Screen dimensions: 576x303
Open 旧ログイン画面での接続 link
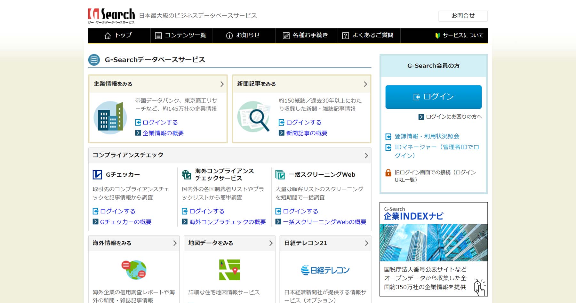point(435,176)
